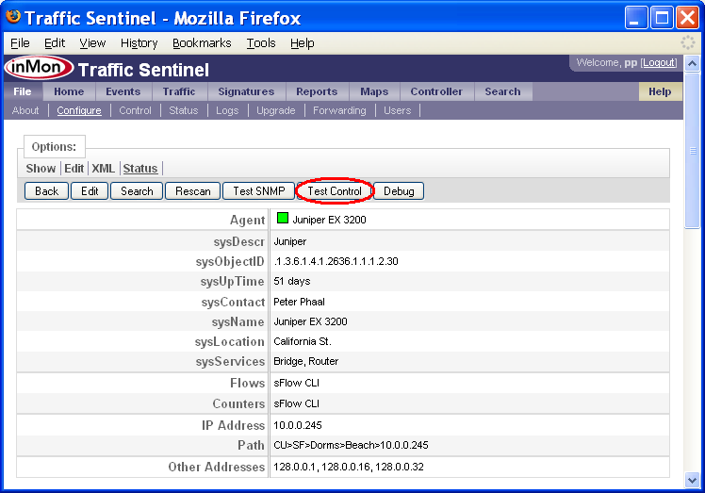
Task: Open the Logs submenu link
Action: tap(227, 110)
